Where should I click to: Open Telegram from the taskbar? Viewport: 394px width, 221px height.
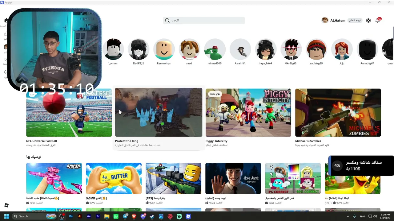point(125,216)
